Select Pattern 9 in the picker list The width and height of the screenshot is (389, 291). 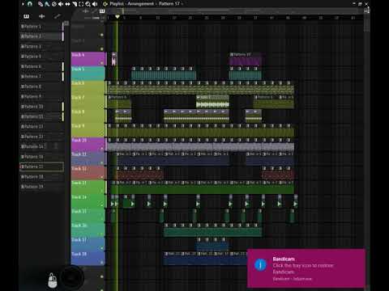tap(41, 96)
